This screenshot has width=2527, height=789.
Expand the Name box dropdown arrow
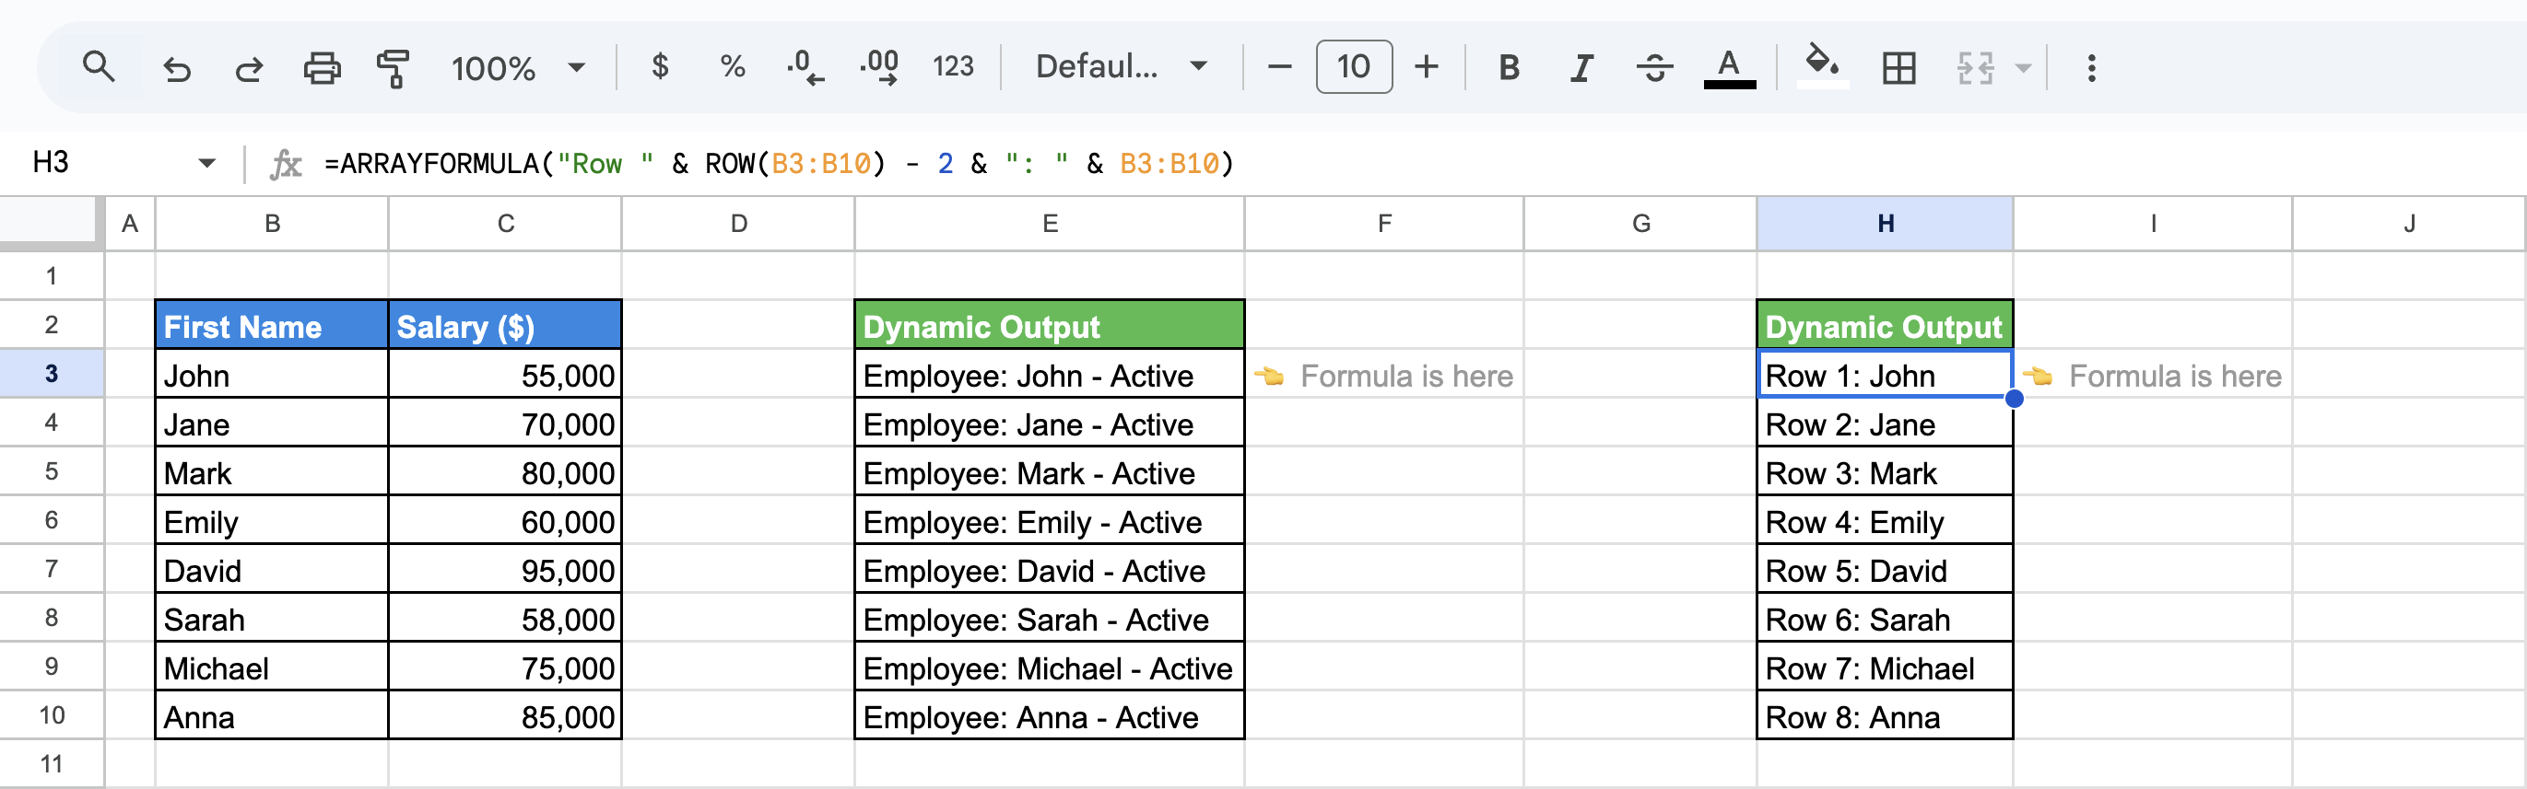click(207, 163)
